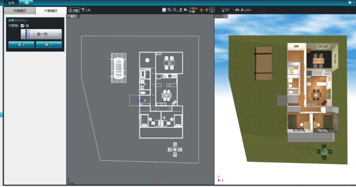Click the fit-to-view icon
Screen dimensions: 356x187
(x=164, y=10)
